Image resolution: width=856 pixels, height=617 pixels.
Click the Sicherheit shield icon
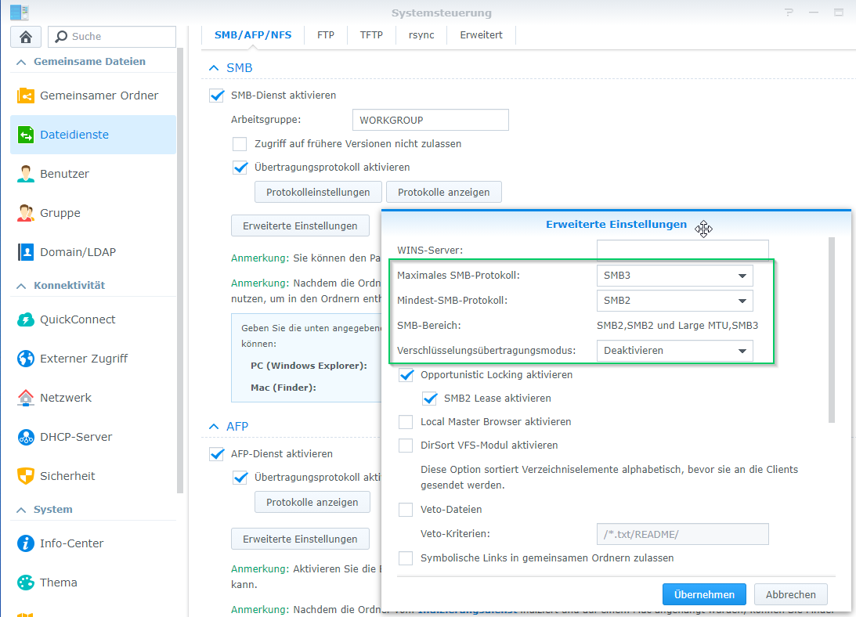[26, 476]
